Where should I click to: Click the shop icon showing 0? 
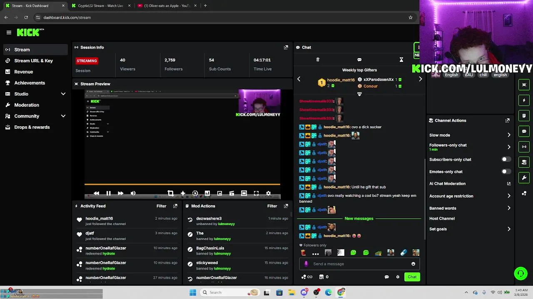pos(324,277)
